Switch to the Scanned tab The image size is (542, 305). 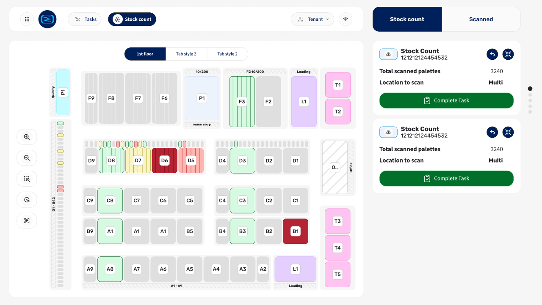[481, 19]
